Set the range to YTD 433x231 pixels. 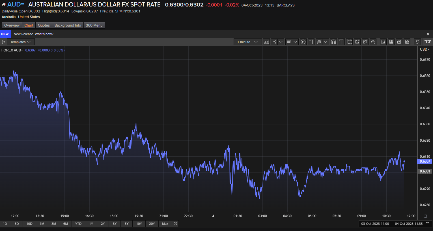point(78,224)
